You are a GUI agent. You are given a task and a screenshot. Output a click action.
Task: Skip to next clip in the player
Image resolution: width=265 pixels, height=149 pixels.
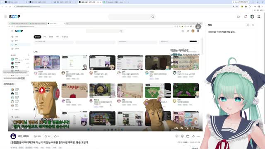[23, 128]
